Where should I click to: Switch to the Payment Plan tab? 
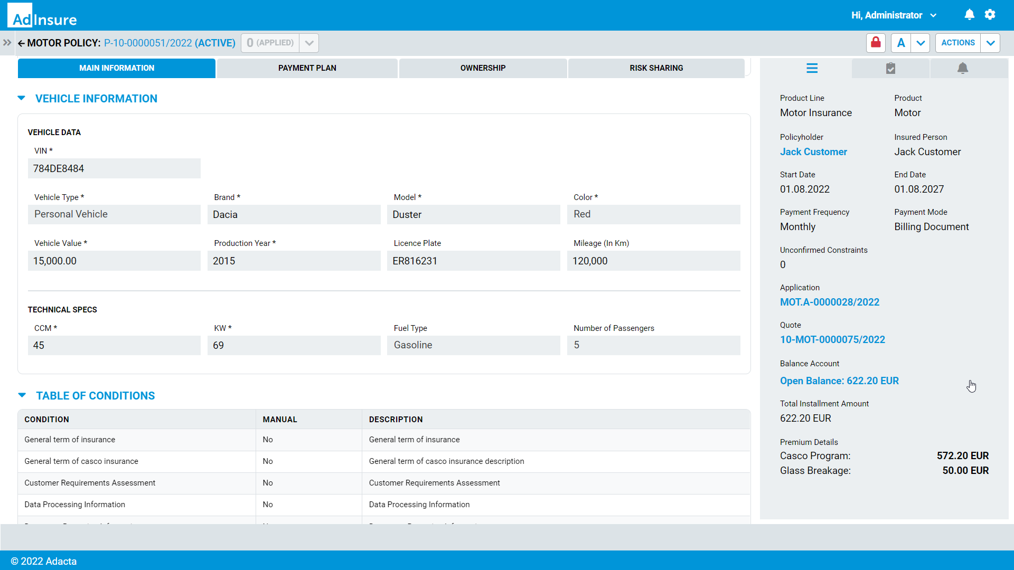[307, 68]
